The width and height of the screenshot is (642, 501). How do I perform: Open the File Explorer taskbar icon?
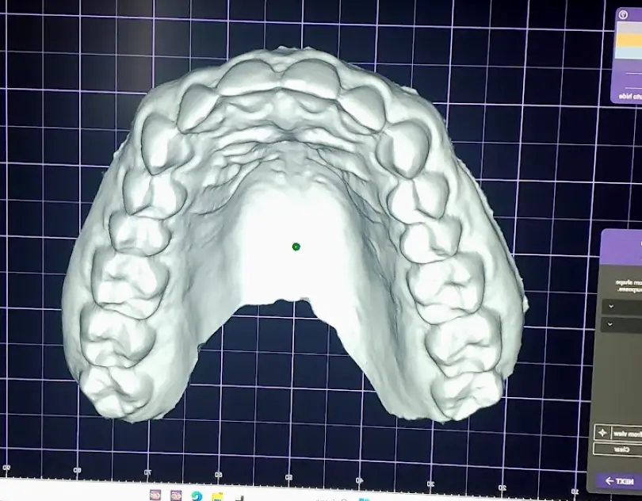218,496
